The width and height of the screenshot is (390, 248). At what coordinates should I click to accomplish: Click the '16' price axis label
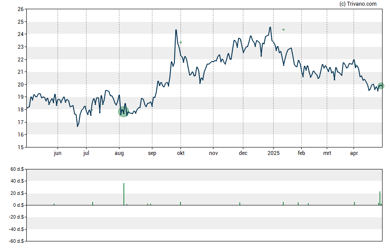pyautogui.click(x=21, y=135)
